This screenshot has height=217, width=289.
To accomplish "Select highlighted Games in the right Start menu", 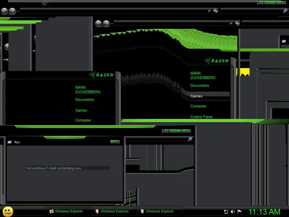I will (209, 96).
